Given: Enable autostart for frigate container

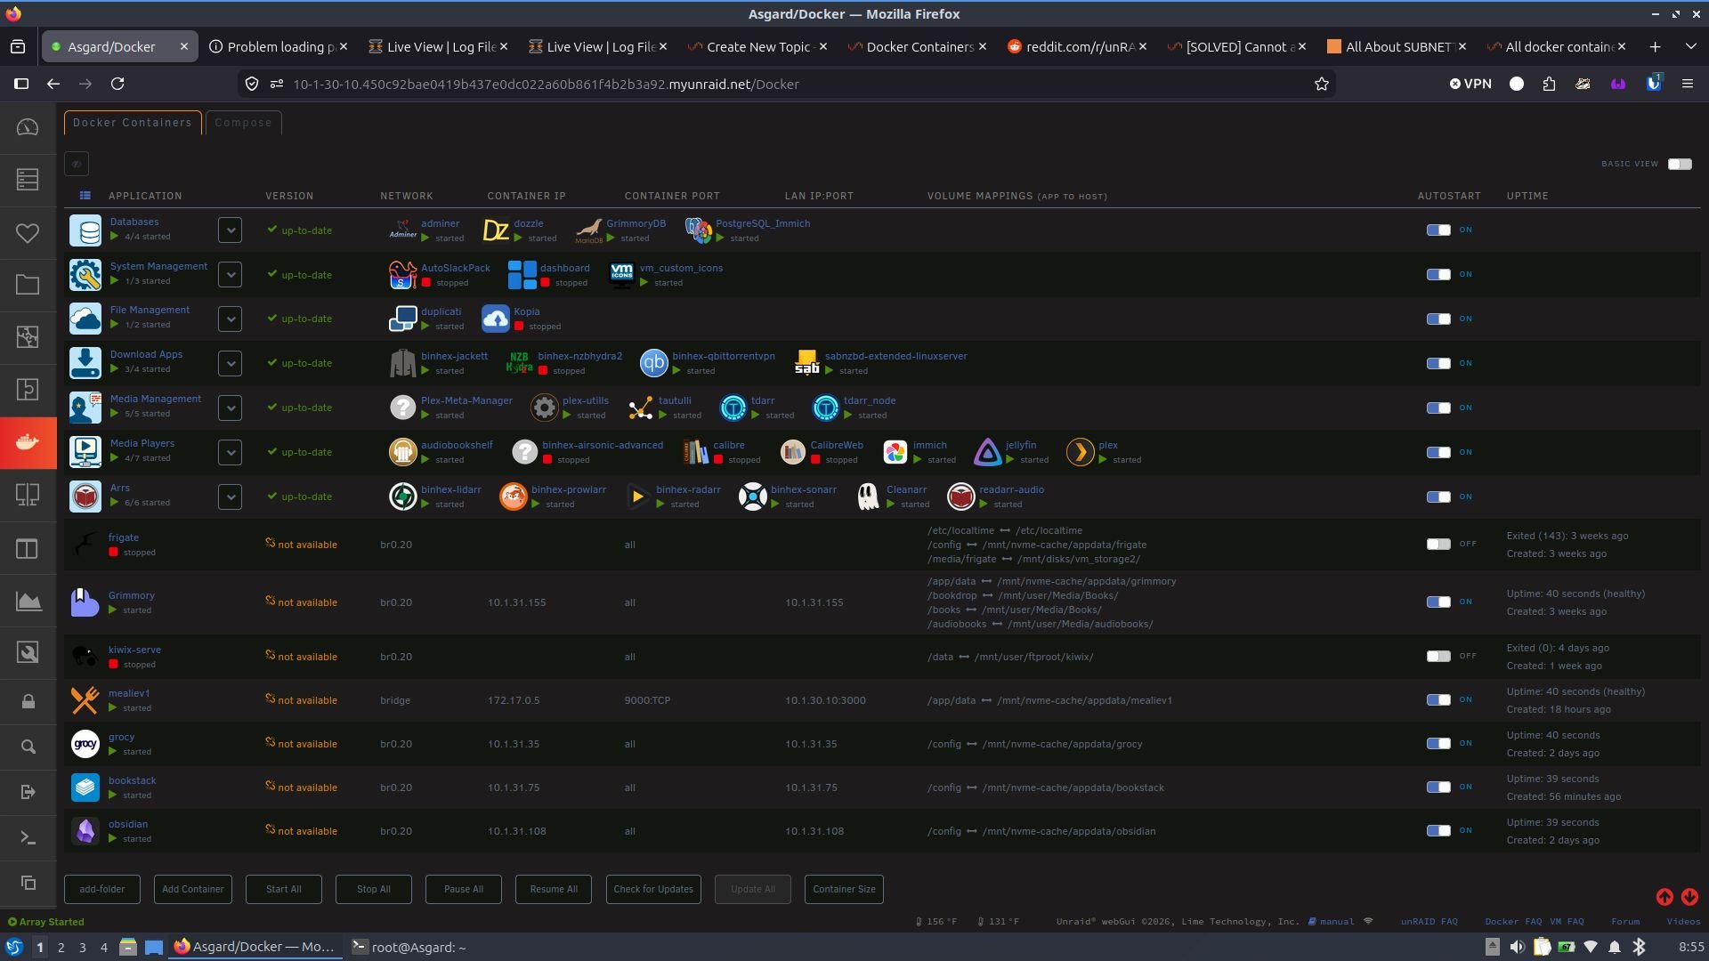Looking at the screenshot, I should coord(1438,544).
